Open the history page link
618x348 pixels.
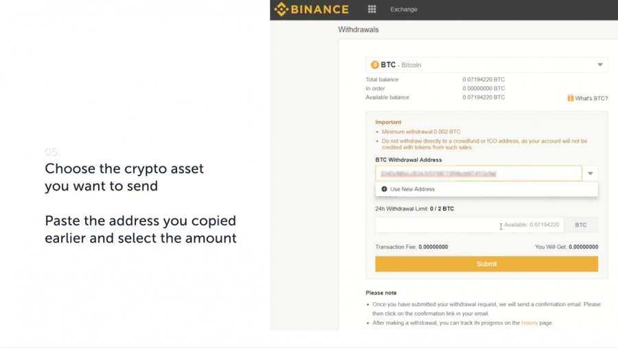point(529,323)
